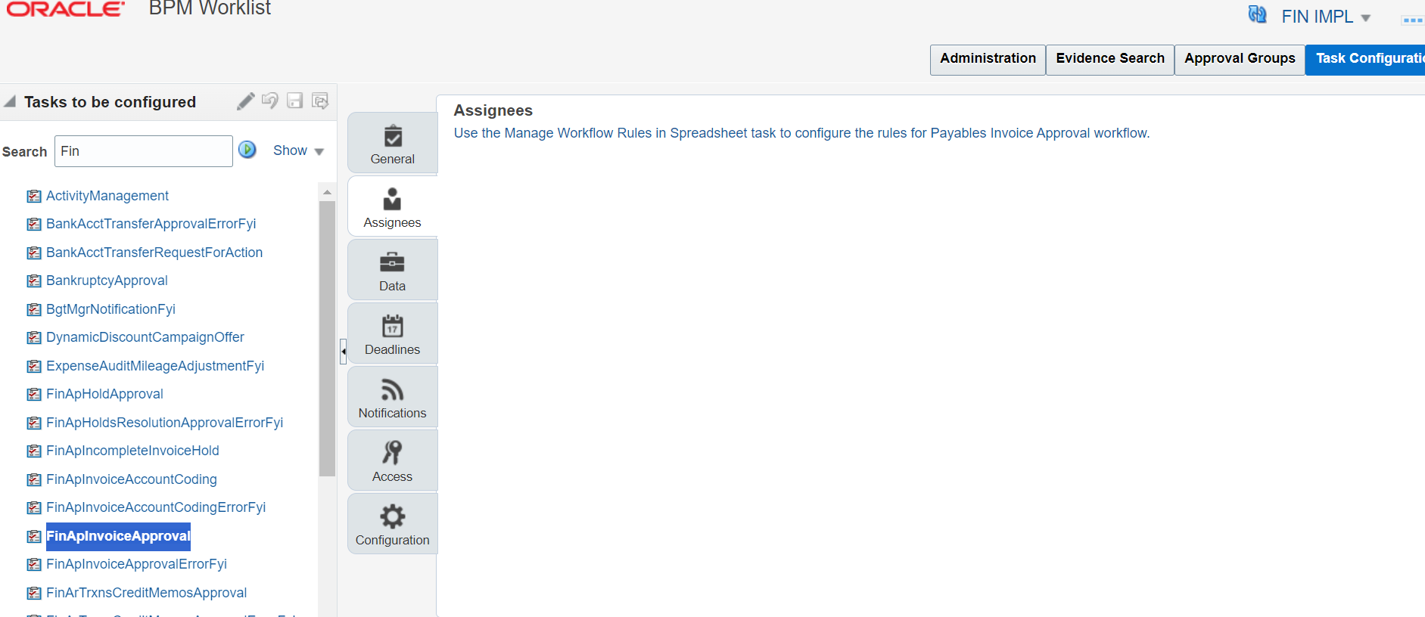Select the Edit task pencil icon

[245, 101]
